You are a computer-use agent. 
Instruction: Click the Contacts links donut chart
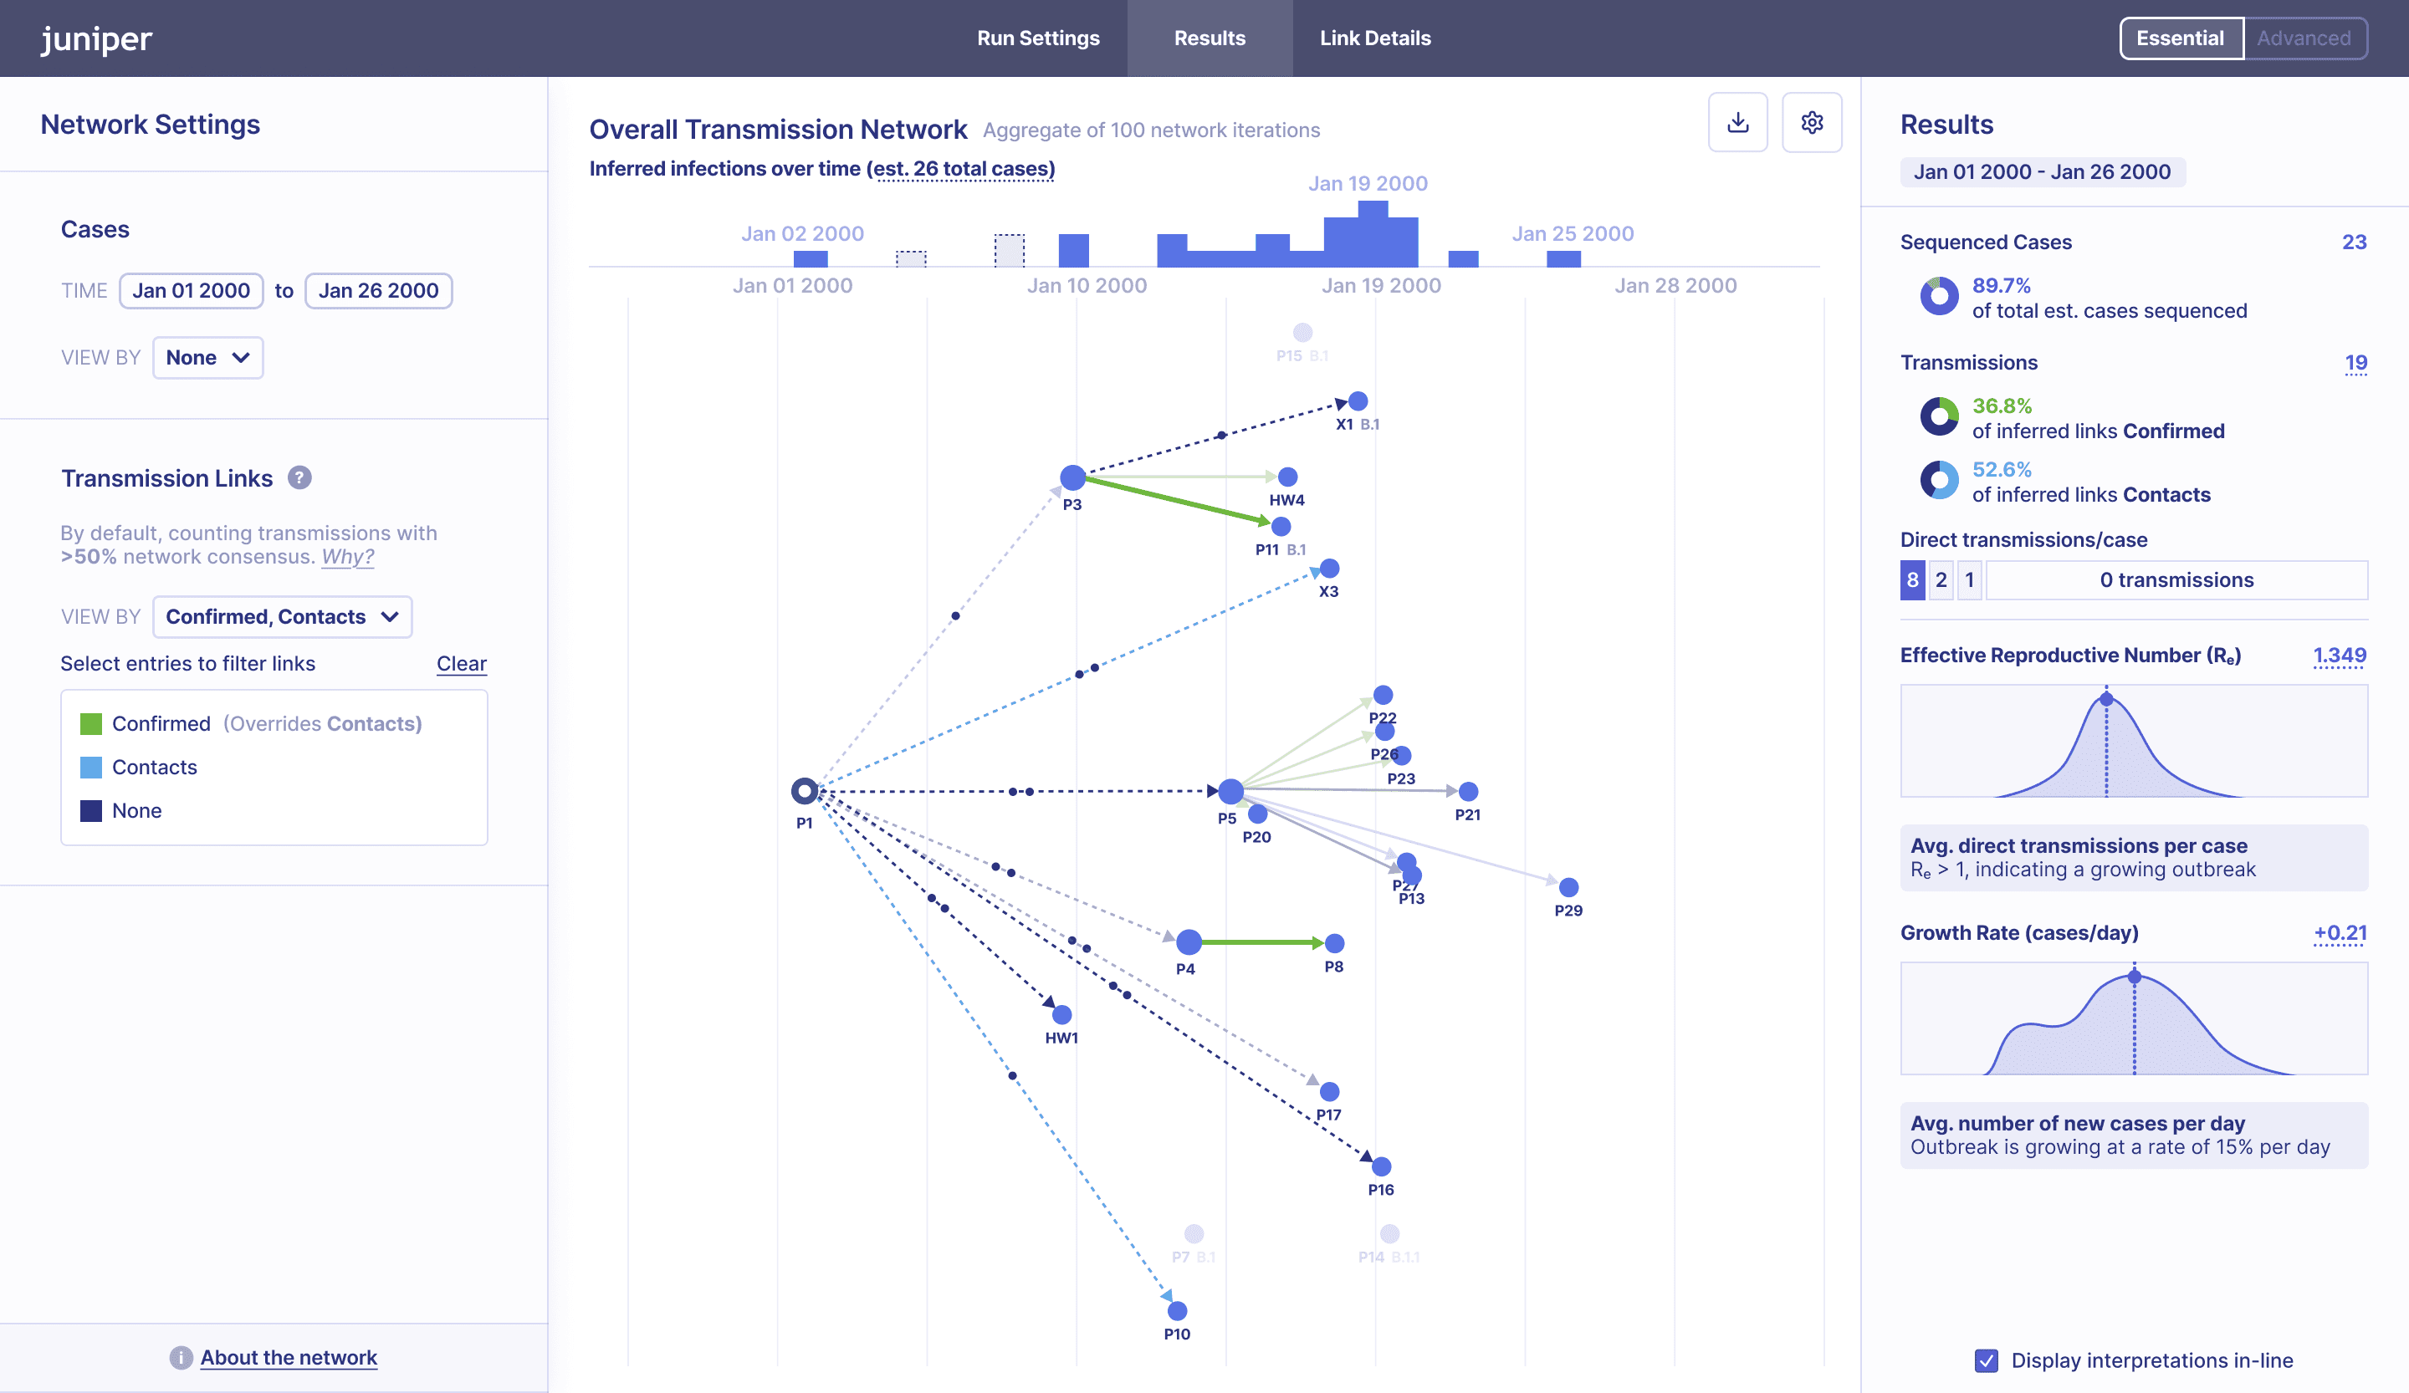click(1939, 480)
